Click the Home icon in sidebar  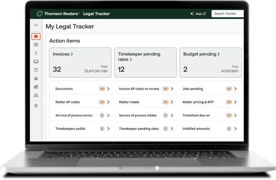coord(36,36)
